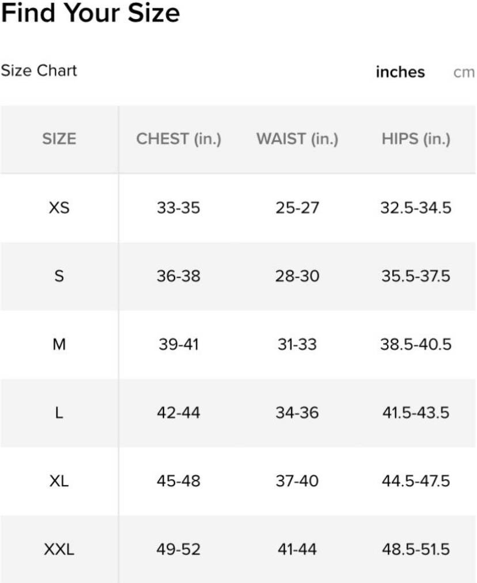The width and height of the screenshot is (477, 583).
Task: Select the XXL size row label
Action: click(59, 549)
